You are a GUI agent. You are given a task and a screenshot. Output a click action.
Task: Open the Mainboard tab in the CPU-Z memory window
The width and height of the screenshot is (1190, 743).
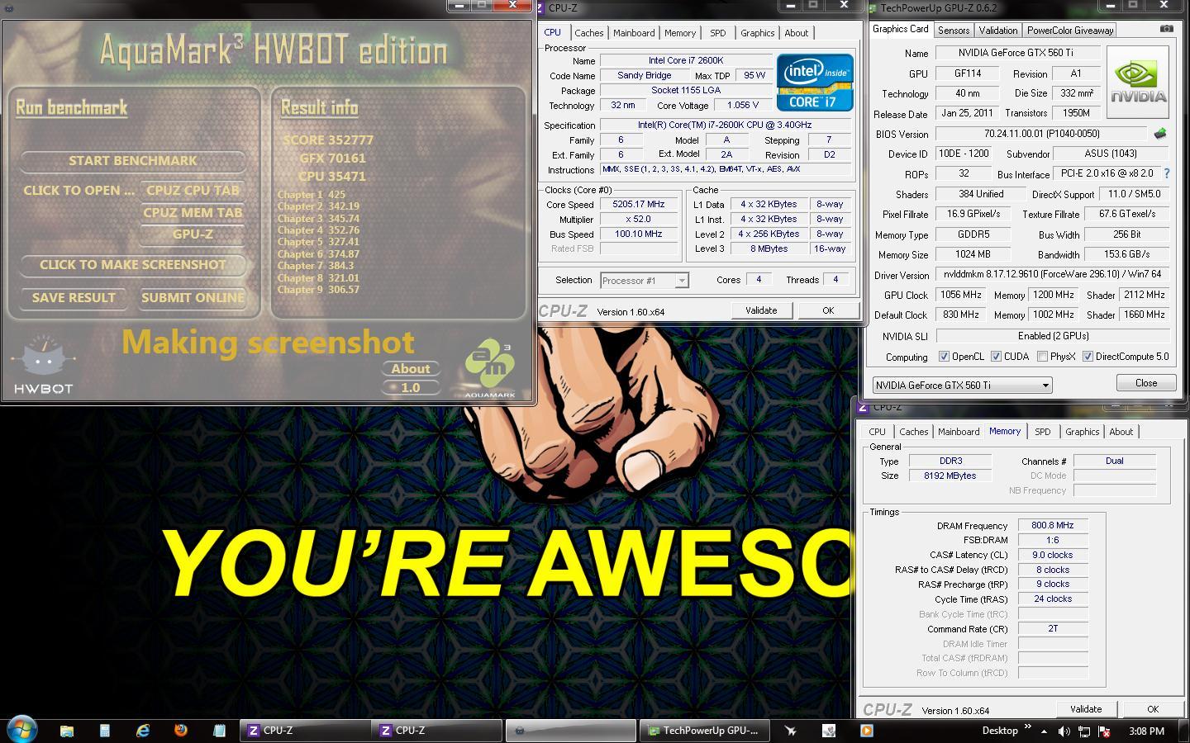(959, 432)
